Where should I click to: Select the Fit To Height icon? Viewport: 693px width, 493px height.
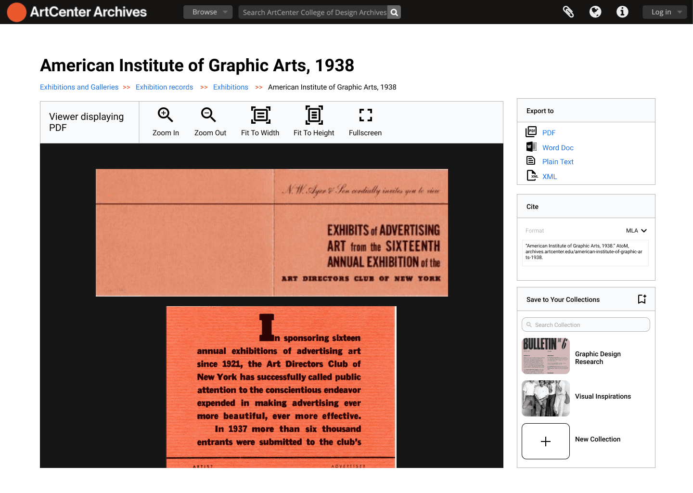point(314,115)
